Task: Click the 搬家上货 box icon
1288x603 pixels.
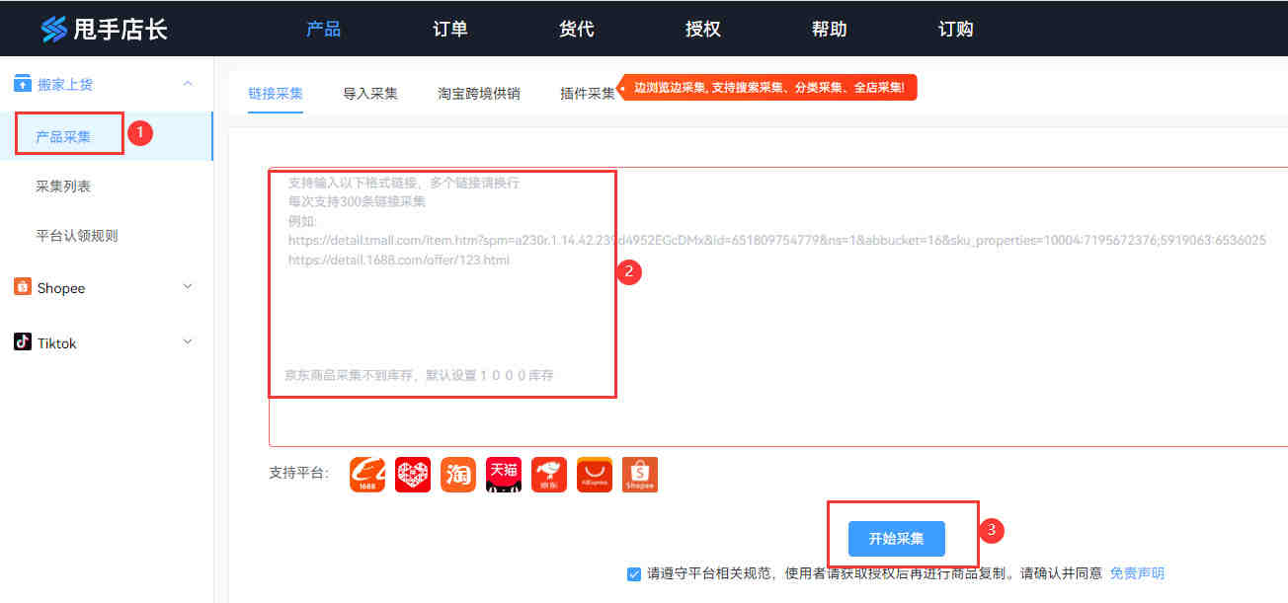Action: (23, 84)
